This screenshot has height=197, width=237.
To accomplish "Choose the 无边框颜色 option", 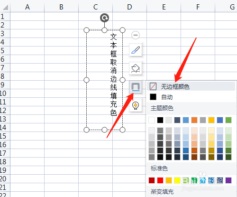I will point(191,86).
